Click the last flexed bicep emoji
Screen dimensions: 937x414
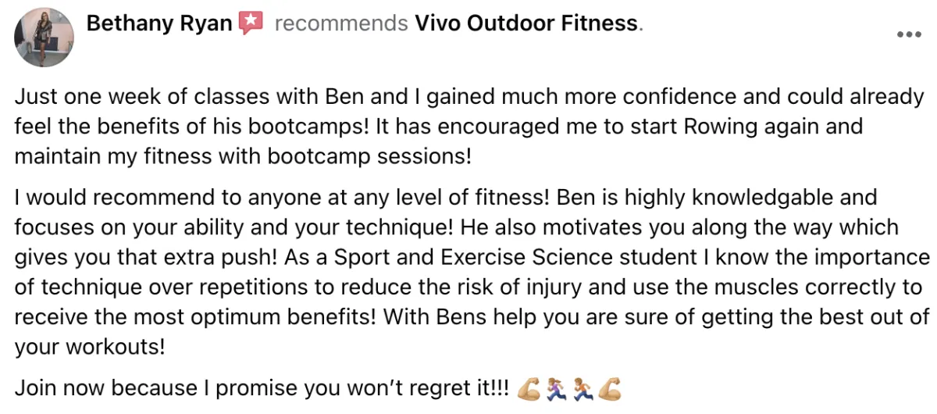click(610, 388)
